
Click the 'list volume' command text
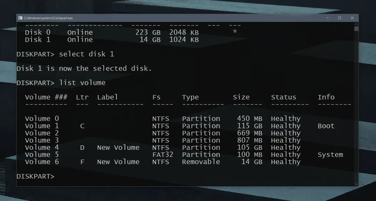click(82, 83)
